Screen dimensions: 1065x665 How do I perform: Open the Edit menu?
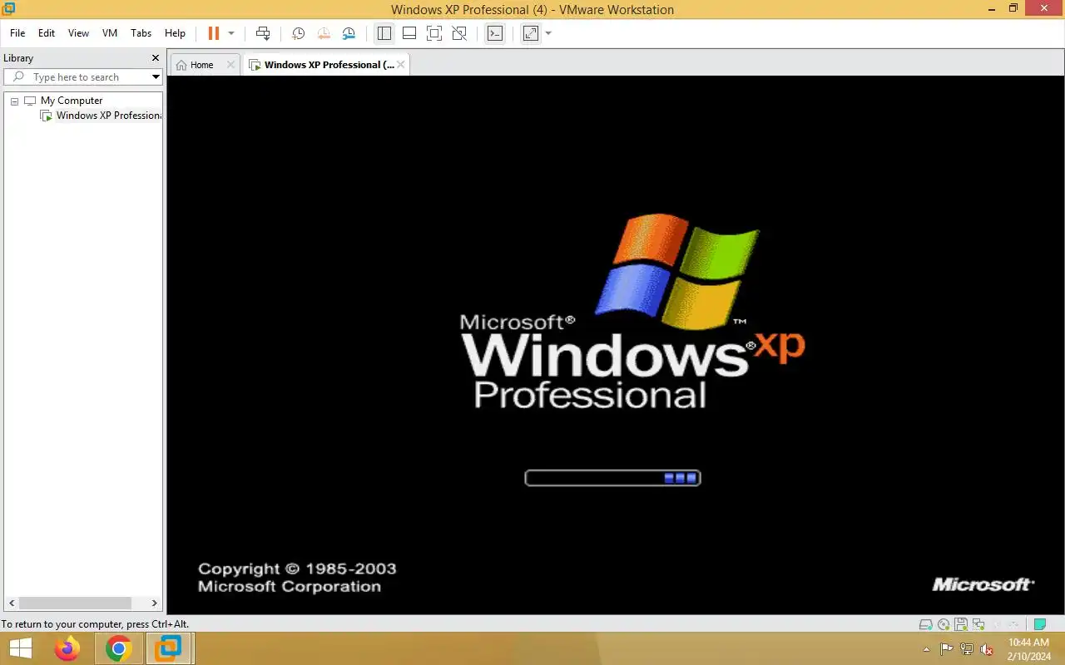pyautogui.click(x=47, y=33)
